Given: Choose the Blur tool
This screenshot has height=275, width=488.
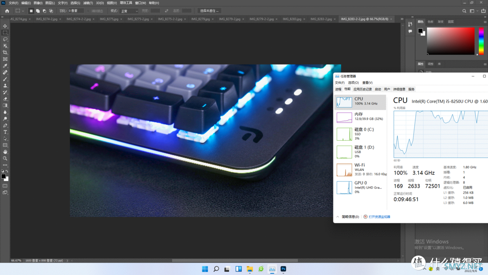Looking at the screenshot, I should 5,112.
